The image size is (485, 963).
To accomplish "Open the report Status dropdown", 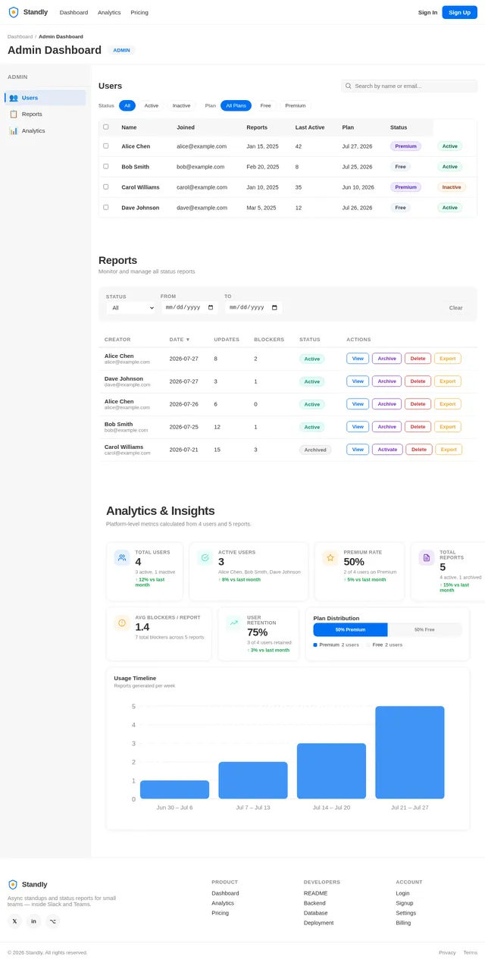I will tap(130, 308).
